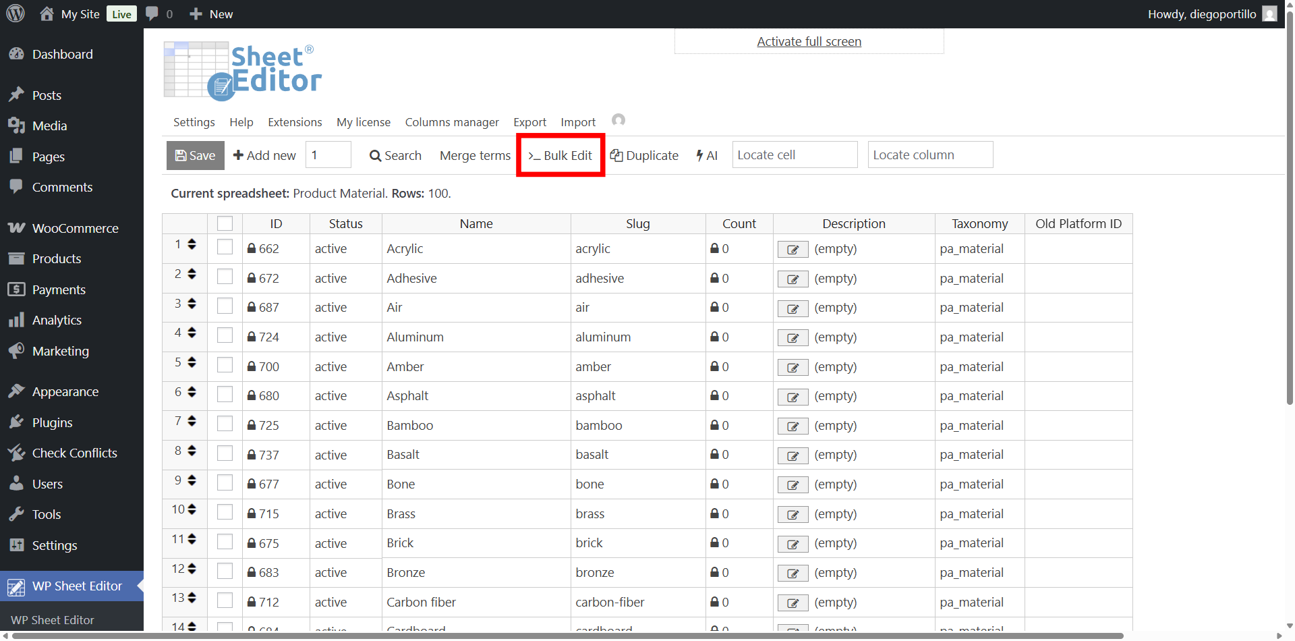Image resolution: width=1295 pixels, height=641 pixels.
Task: Open description editor for Acrylic row
Action: [x=793, y=250]
